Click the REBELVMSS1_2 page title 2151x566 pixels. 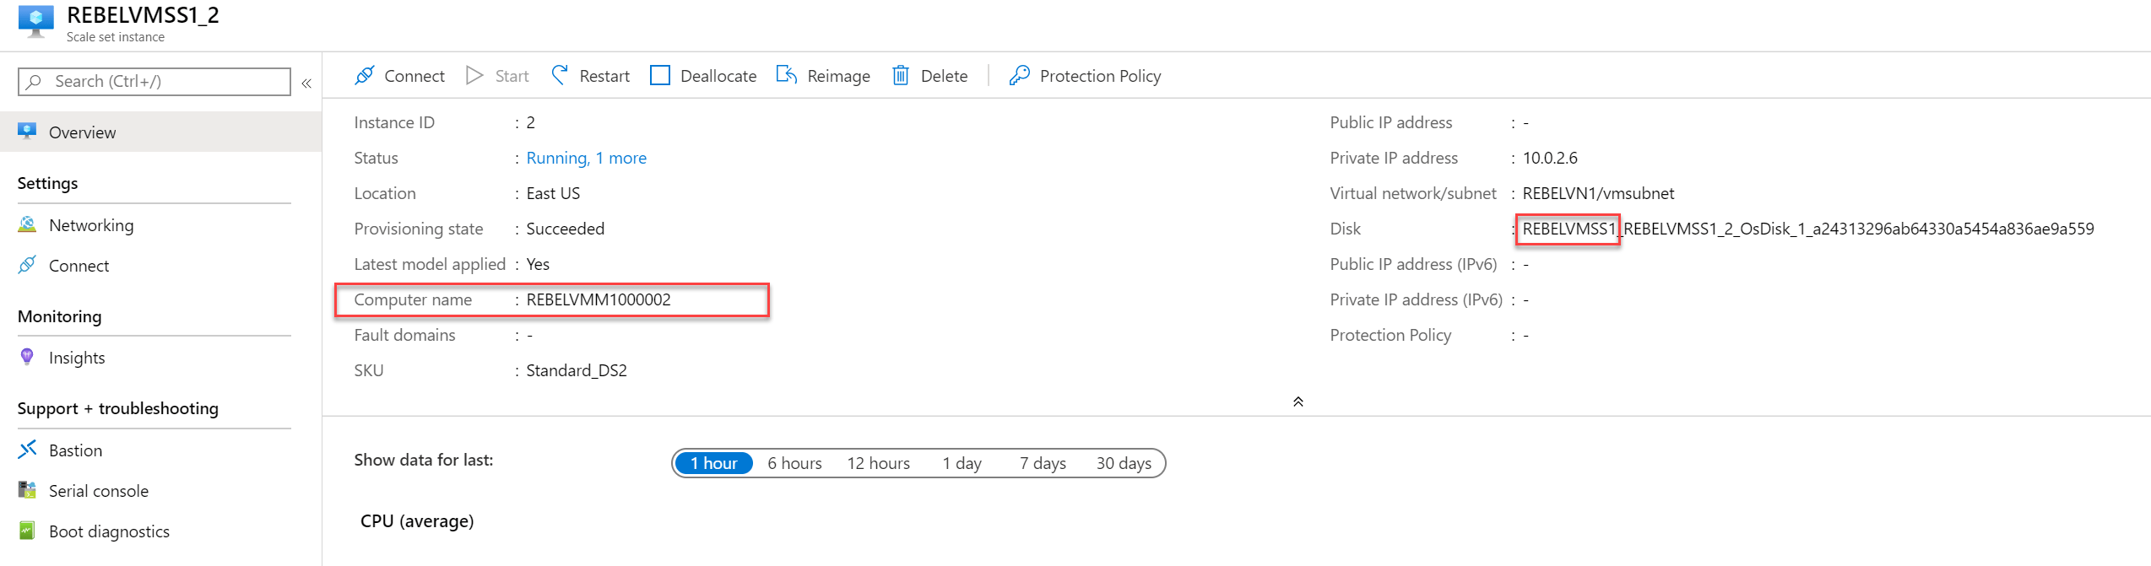(143, 15)
